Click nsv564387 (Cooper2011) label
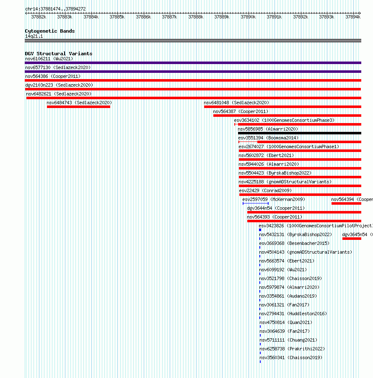The height and width of the screenshot is (378, 373). tap(241, 111)
